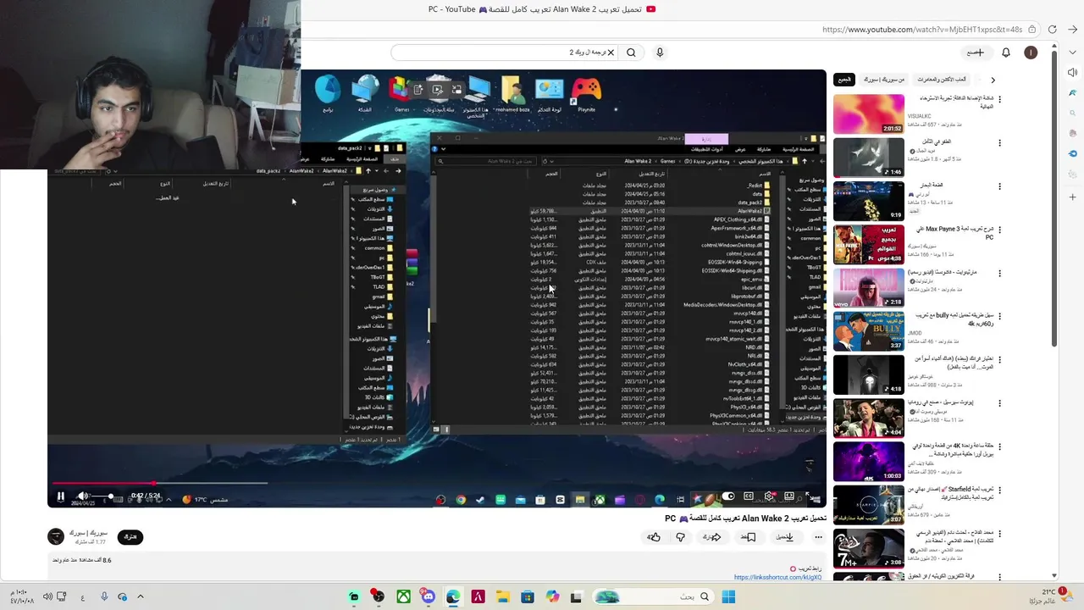Screen dimensions: 1084x610
Task: Subscribe to the channel with اشتراك button
Action: [x=130, y=537]
